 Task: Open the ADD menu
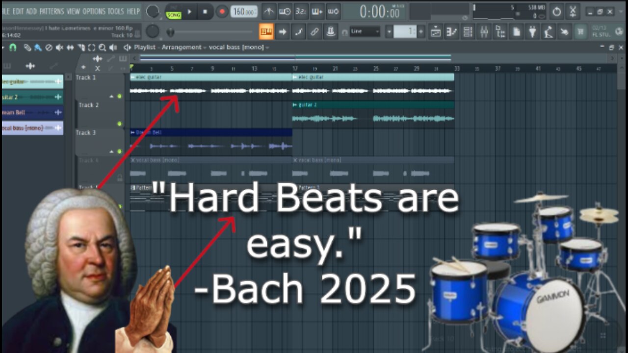[x=31, y=11]
